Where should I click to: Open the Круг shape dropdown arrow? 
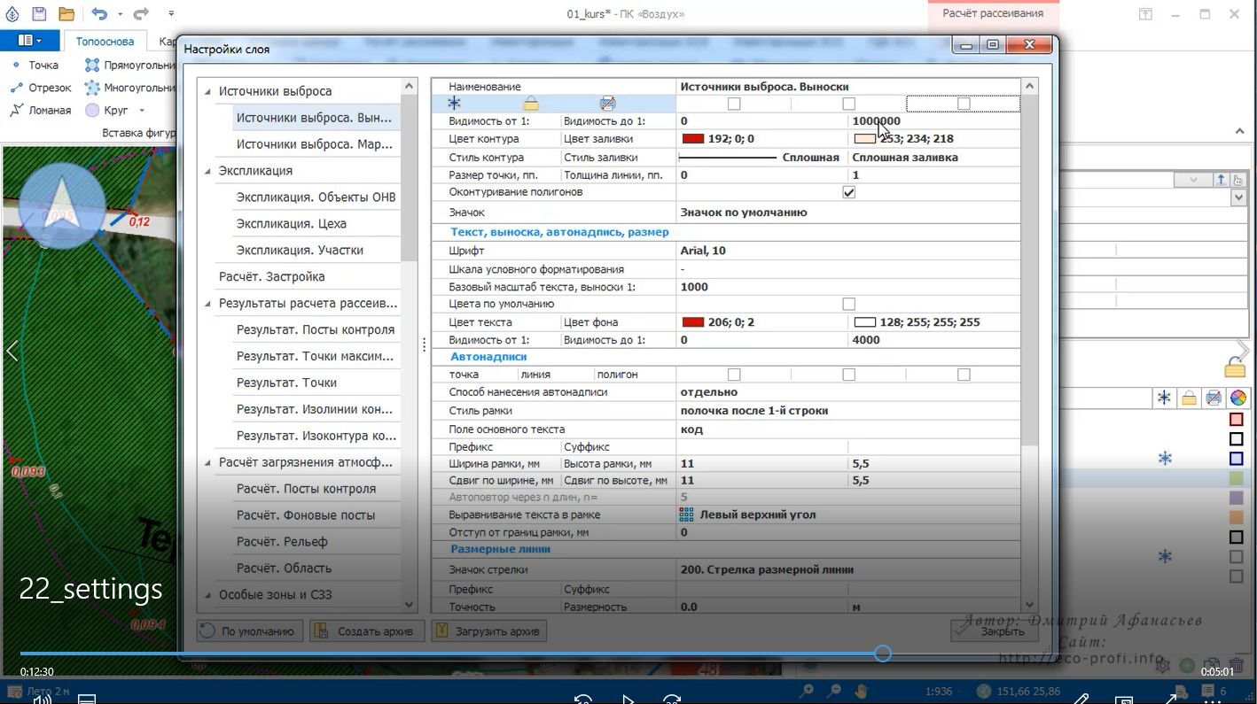point(142,111)
